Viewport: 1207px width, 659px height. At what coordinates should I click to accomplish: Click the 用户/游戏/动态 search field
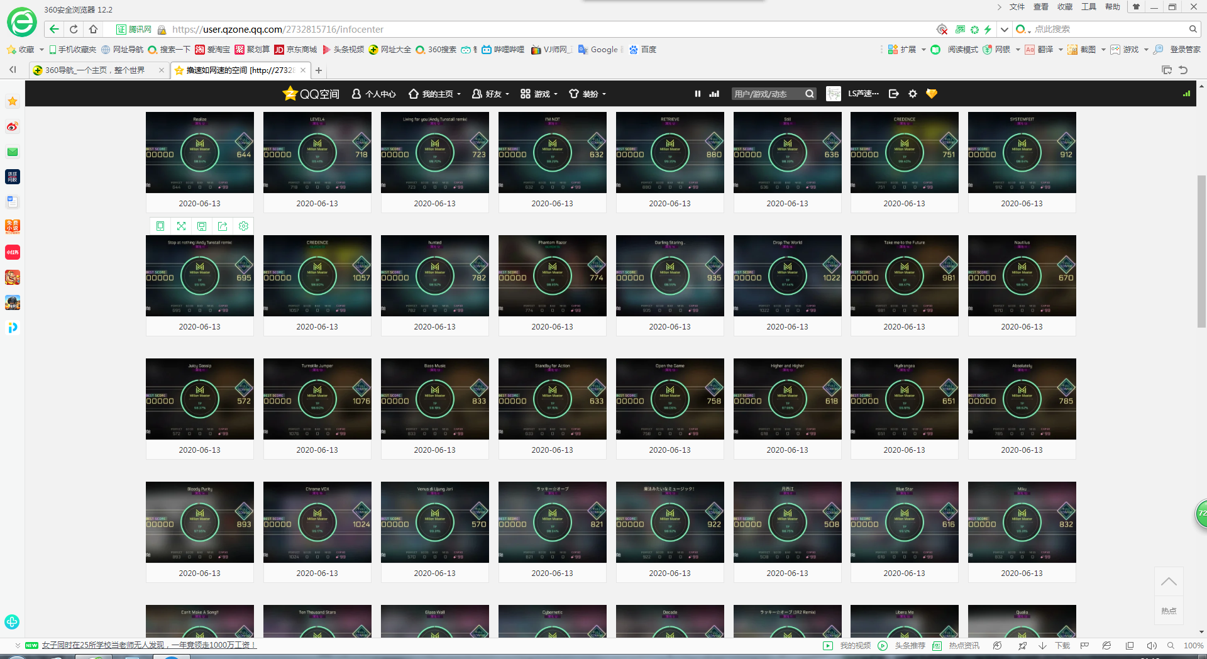768,94
